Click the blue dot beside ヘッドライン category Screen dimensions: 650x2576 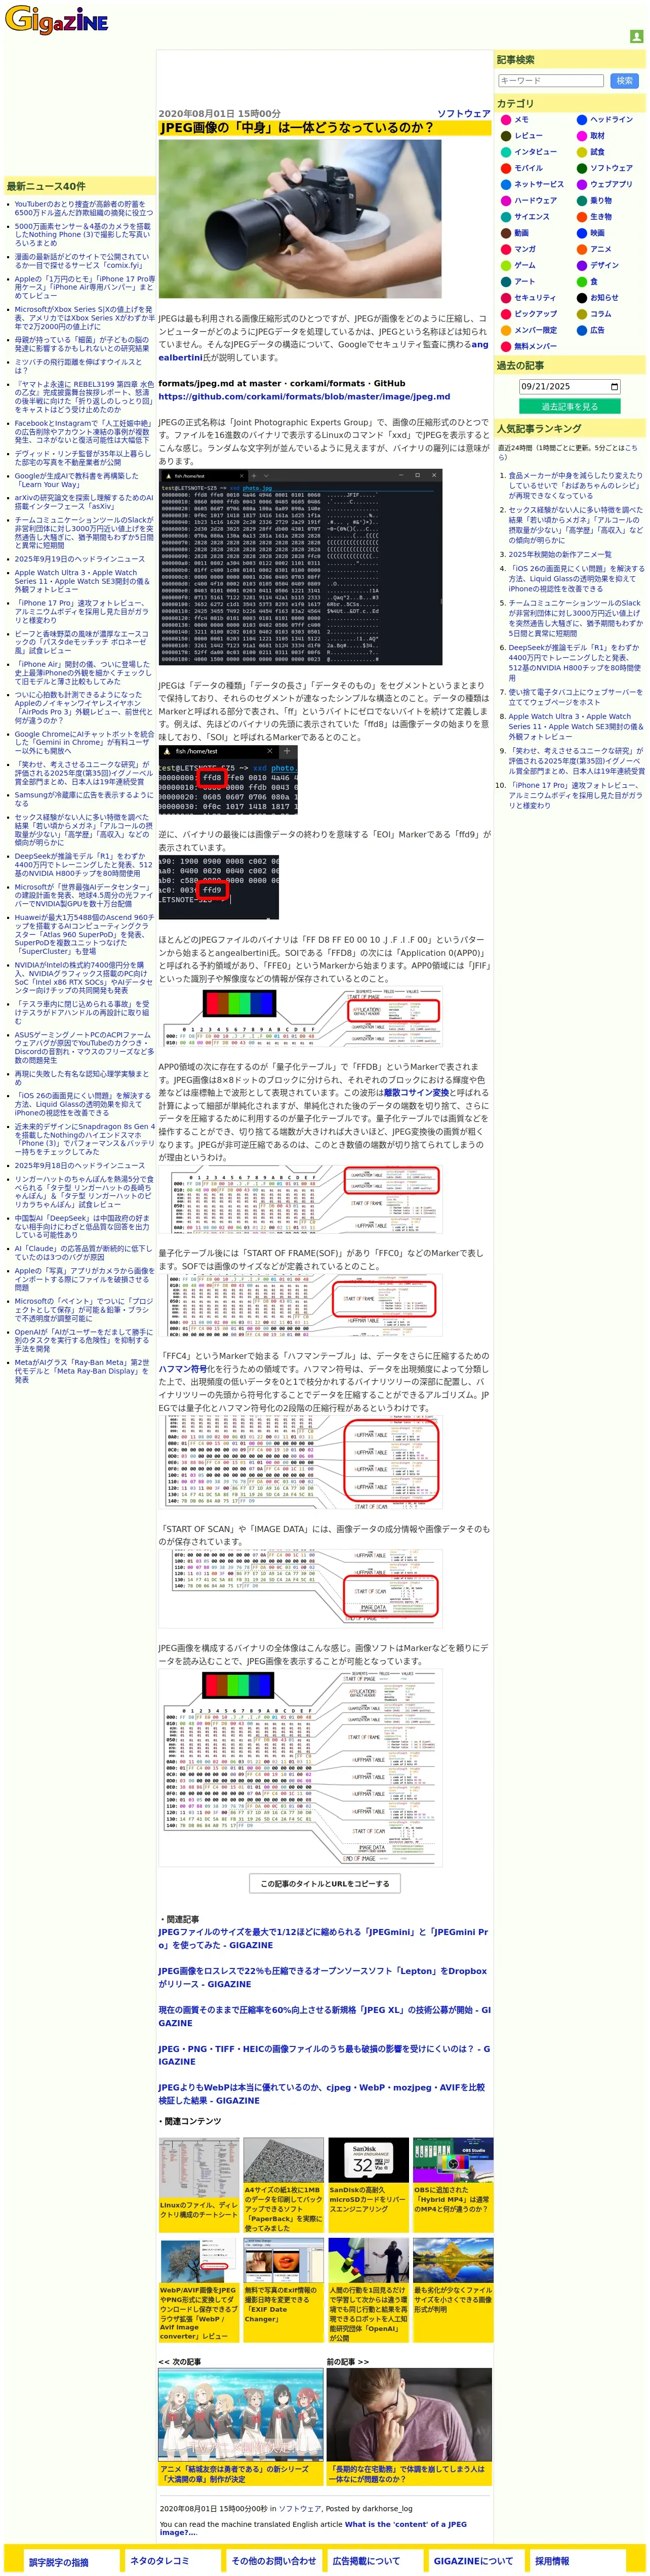point(581,120)
